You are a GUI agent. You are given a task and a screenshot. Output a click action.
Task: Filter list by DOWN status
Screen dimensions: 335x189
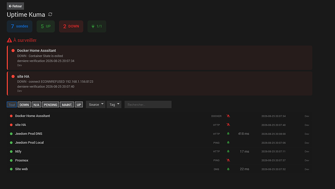(x=24, y=105)
